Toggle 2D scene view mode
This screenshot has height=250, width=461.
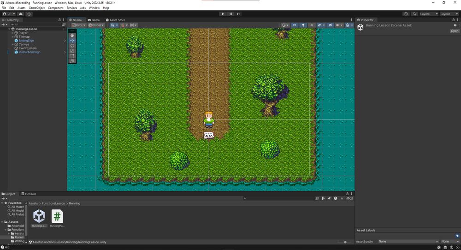click(x=294, y=25)
